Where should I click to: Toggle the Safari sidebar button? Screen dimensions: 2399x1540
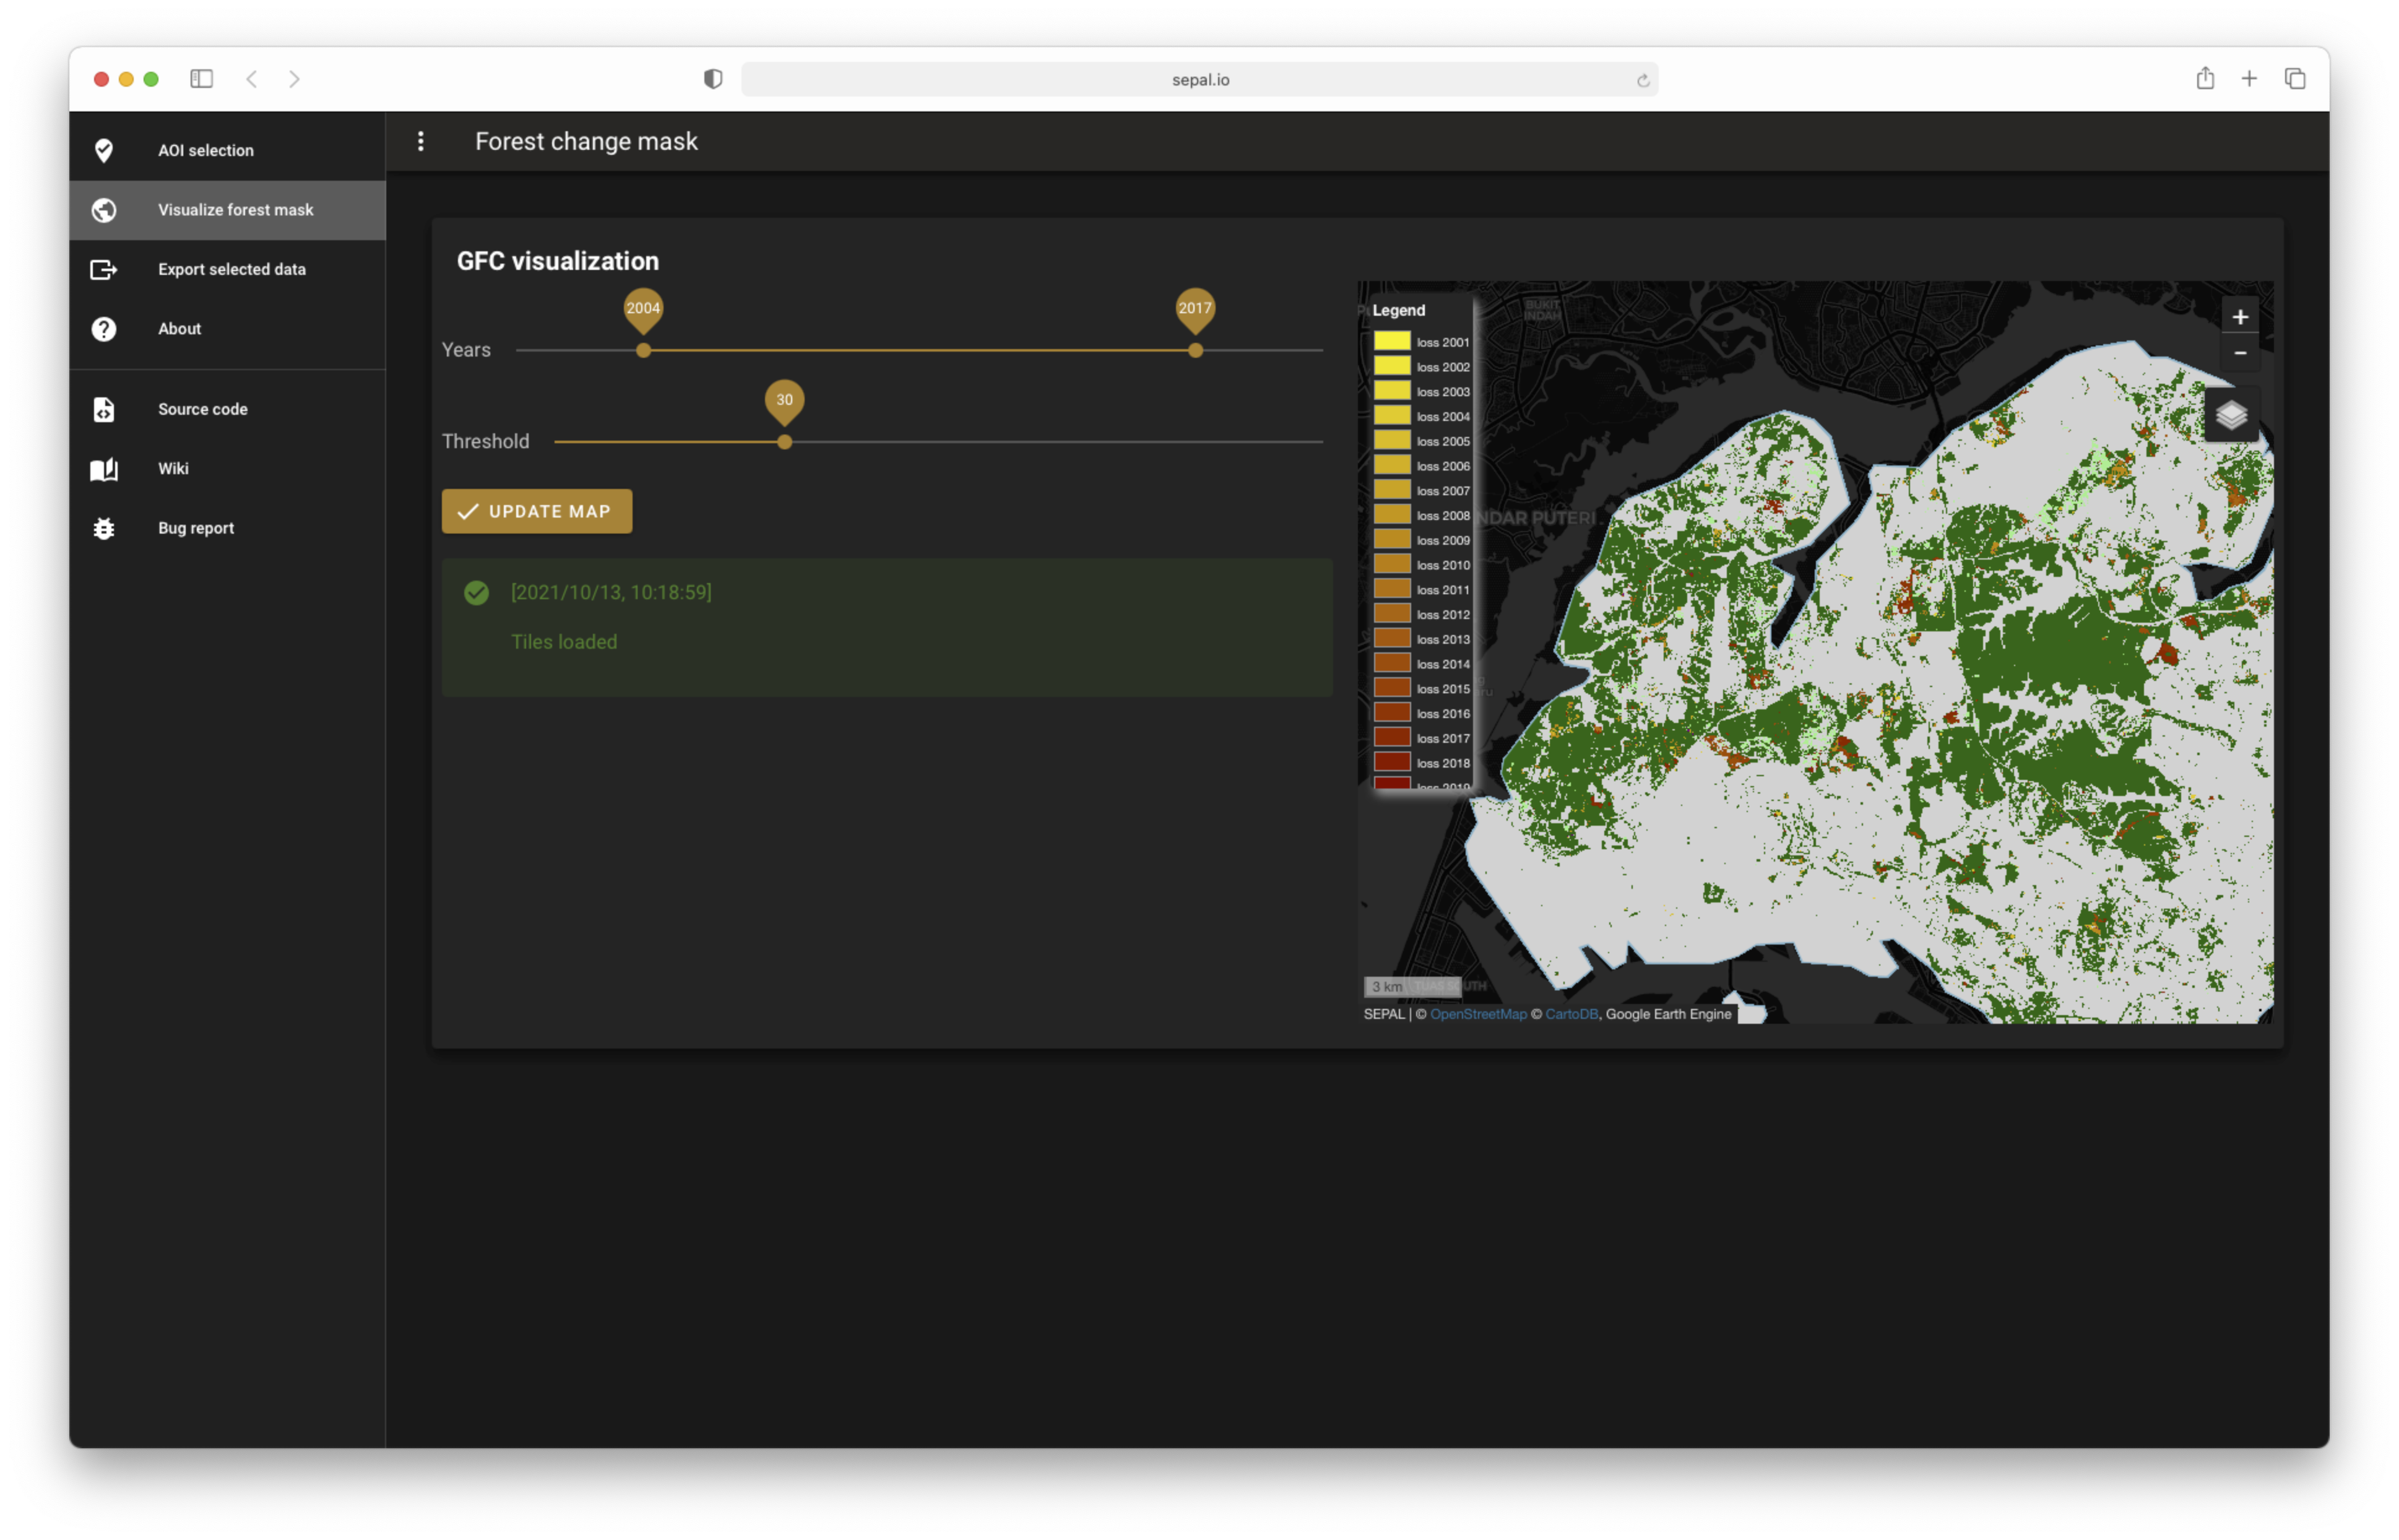point(201,79)
